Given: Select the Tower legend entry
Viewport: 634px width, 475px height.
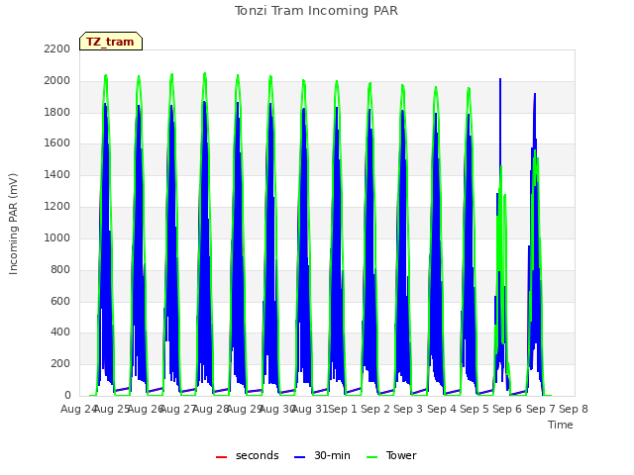Looking at the screenshot, I should (x=391, y=455).
